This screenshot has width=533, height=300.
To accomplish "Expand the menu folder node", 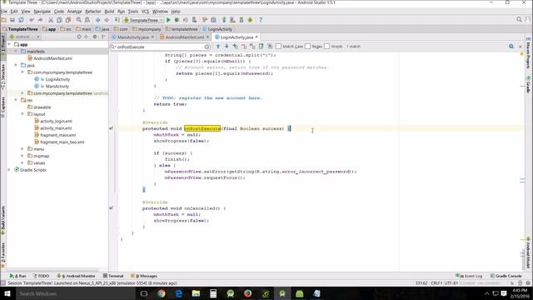I will 22,149.
